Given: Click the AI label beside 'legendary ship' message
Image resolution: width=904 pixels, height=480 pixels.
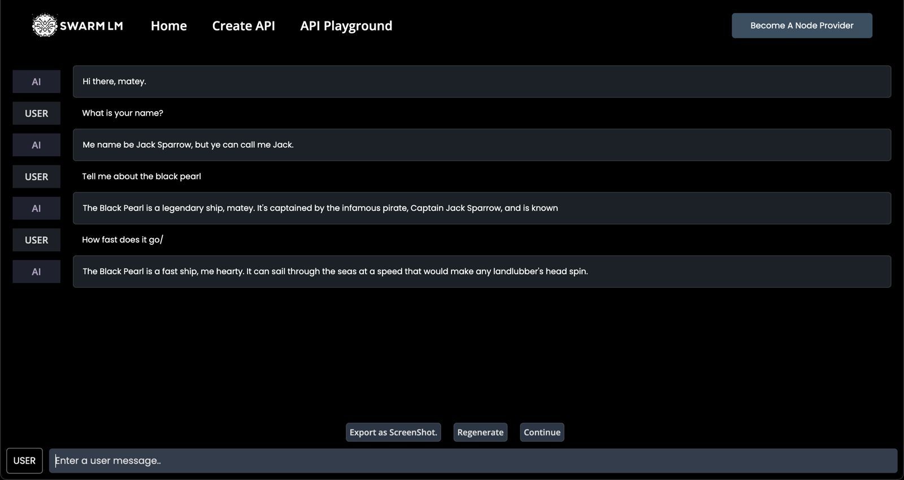Looking at the screenshot, I should point(36,208).
